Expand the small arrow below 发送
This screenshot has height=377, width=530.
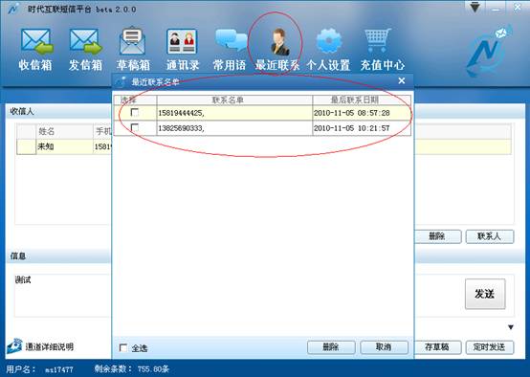[511, 327]
